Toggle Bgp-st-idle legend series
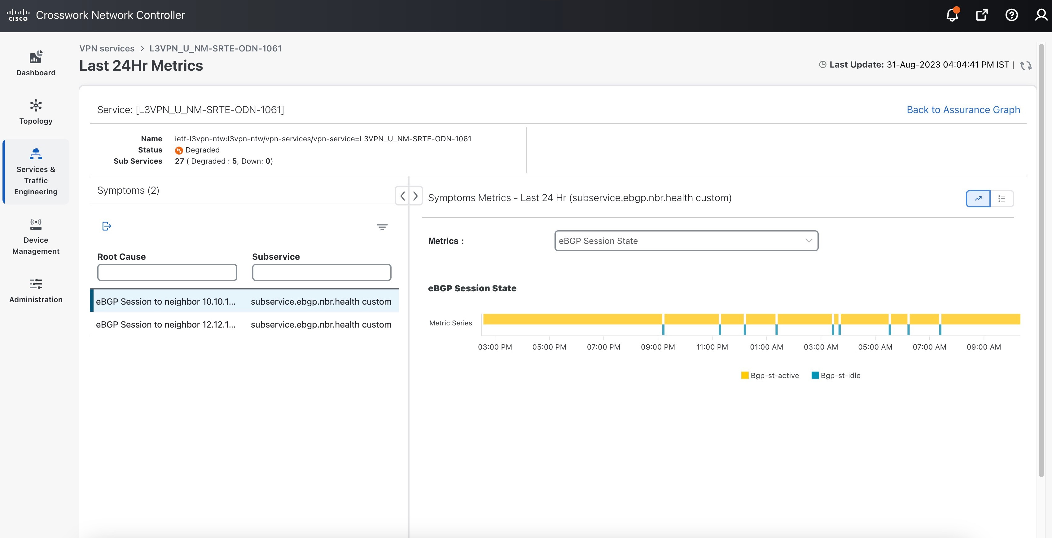 point(840,375)
